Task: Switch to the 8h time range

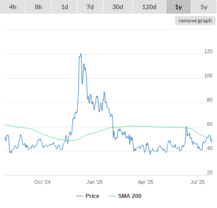Action: point(38,7)
